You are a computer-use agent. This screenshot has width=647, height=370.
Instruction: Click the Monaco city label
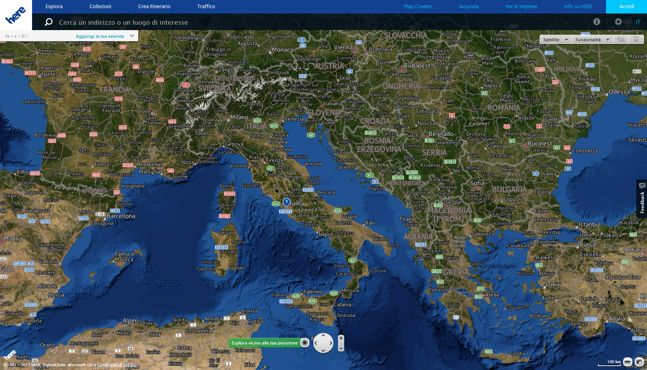coord(283,50)
